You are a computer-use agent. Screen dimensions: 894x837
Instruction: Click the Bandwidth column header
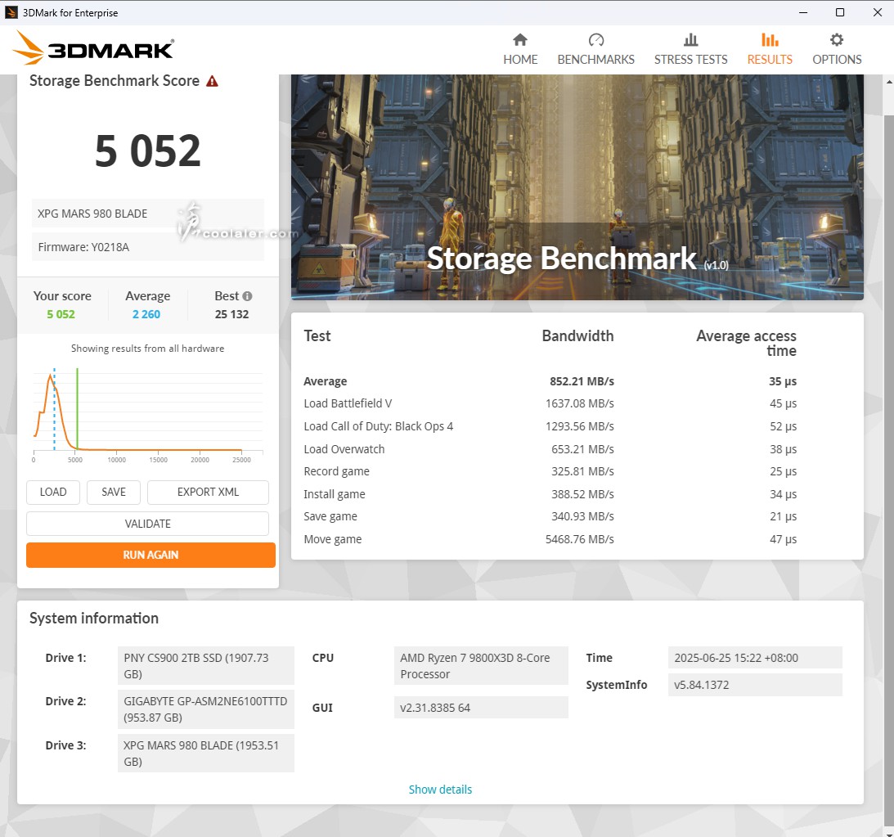point(577,335)
